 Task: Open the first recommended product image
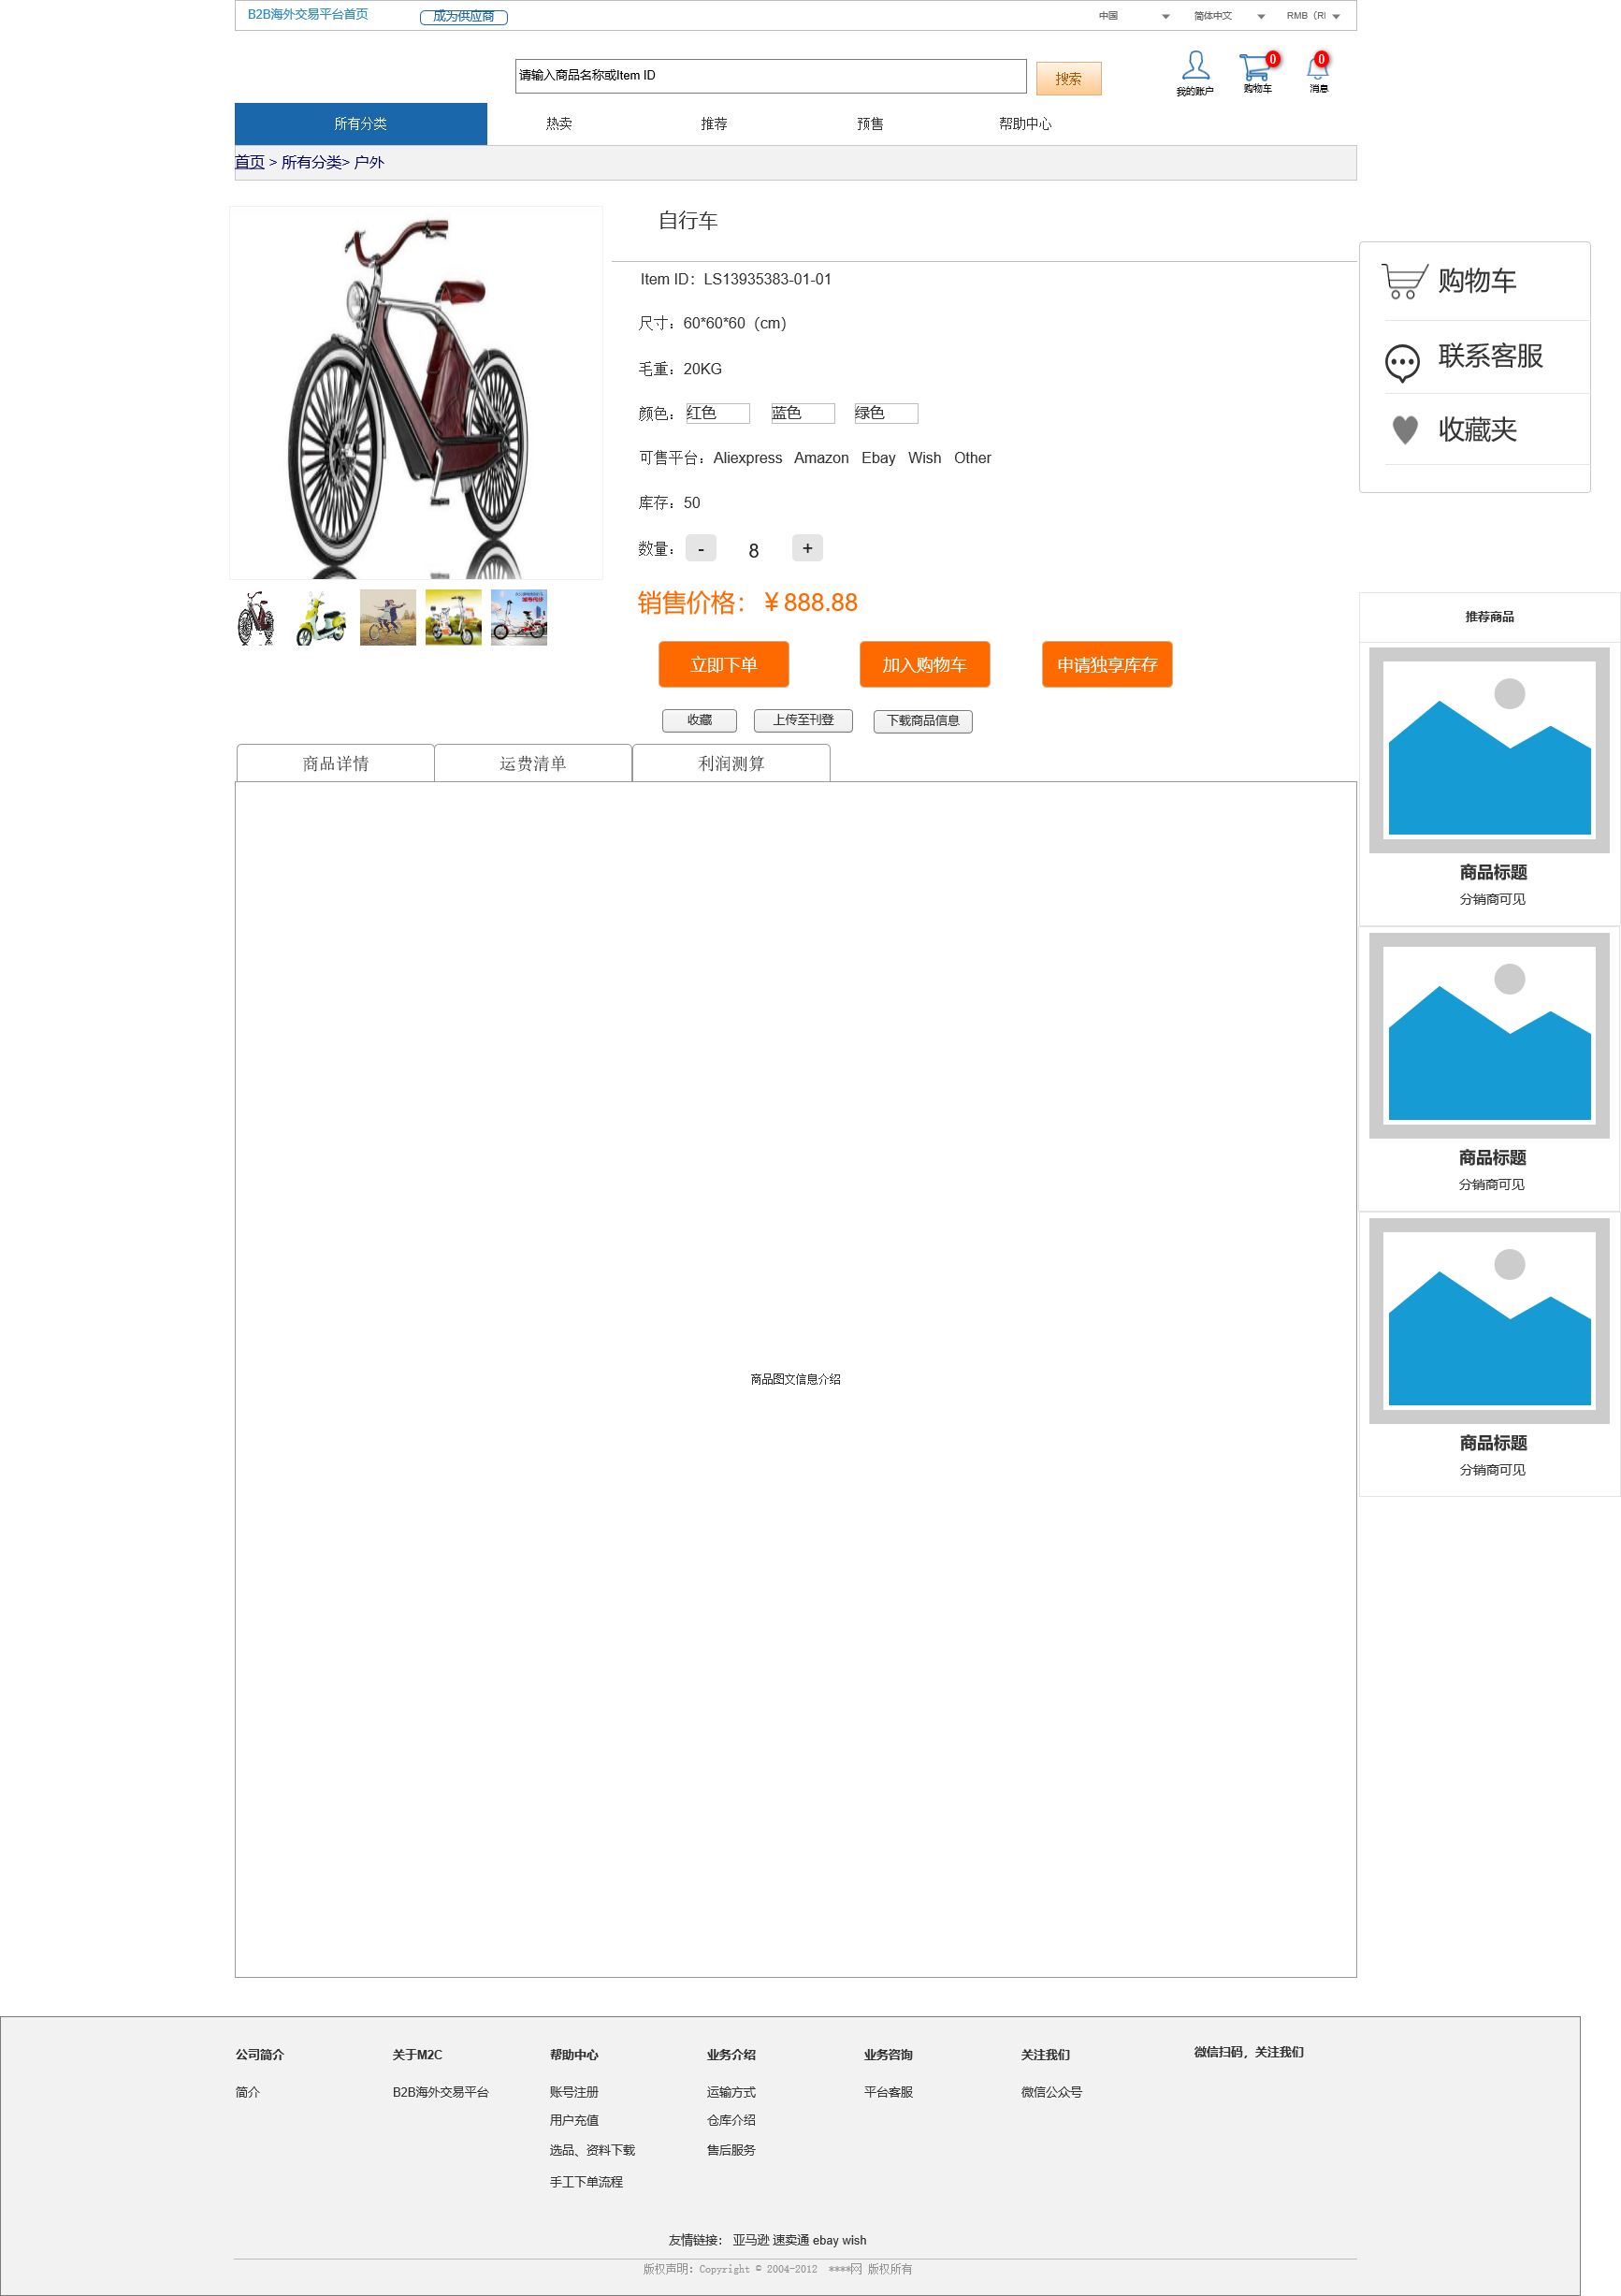(x=1489, y=750)
